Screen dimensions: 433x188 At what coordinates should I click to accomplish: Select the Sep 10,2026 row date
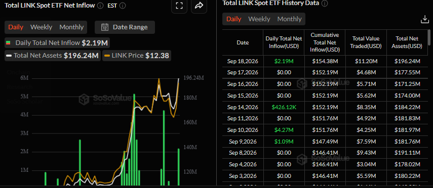243,130
